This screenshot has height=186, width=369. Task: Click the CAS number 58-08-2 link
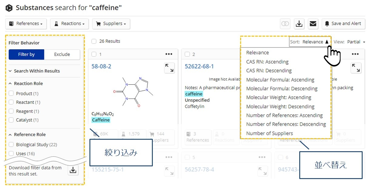click(101, 66)
